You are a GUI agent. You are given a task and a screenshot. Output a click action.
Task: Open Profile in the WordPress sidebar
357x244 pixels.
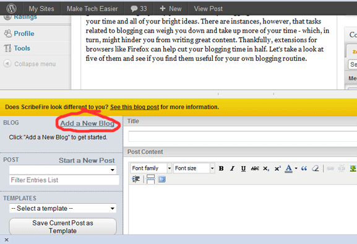click(x=24, y=33)
